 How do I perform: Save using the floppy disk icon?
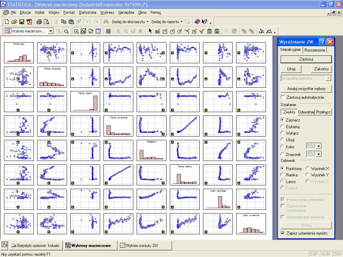point(22,22)
